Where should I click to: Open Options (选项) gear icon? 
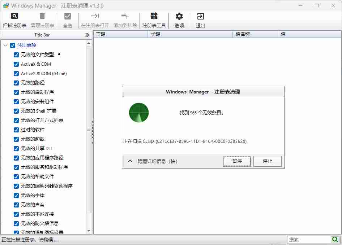point(179,16)
